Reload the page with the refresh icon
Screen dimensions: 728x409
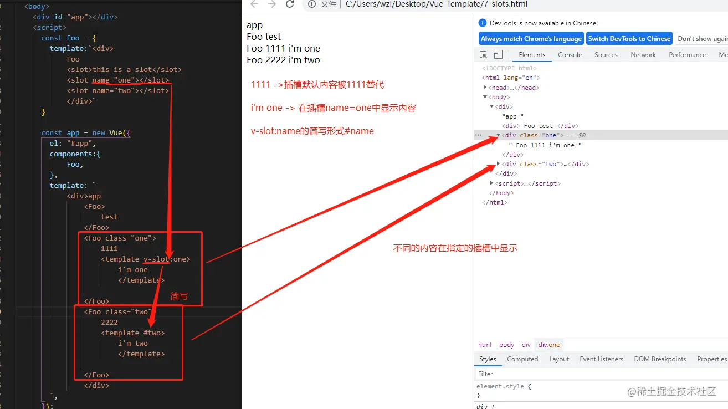(290, 4)
